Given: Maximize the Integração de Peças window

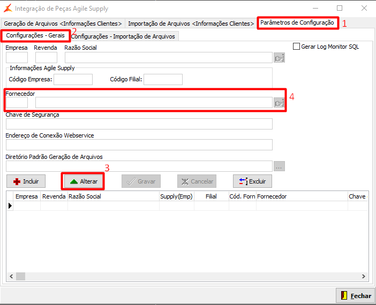Looking at the screenshot, I should pyautogui.click(x=340, y=8).
